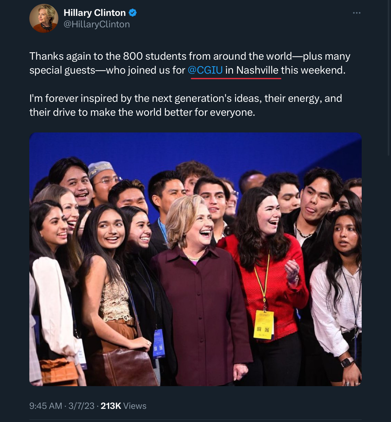
Task: Click the "Views" label
Action: pos(135,406)
